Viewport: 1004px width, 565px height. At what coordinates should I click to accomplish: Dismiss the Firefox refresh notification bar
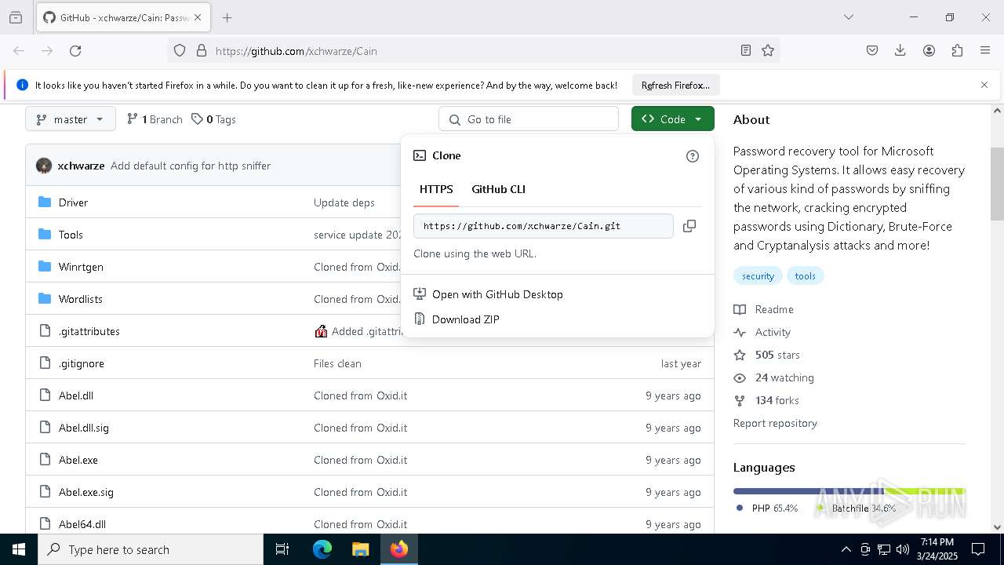point(984,85)
